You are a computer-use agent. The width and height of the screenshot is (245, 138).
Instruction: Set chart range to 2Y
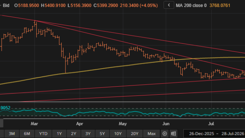[x=73, y=134]
